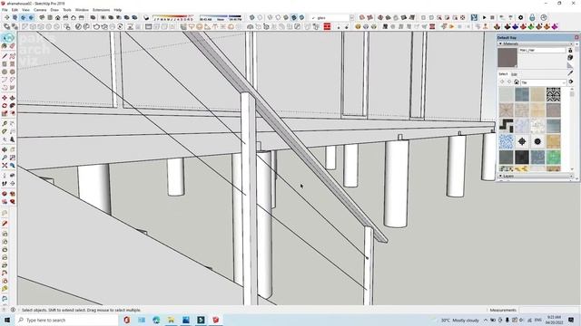Switch to the Select tab in Materials
The image size is (581, 326).
503,74
